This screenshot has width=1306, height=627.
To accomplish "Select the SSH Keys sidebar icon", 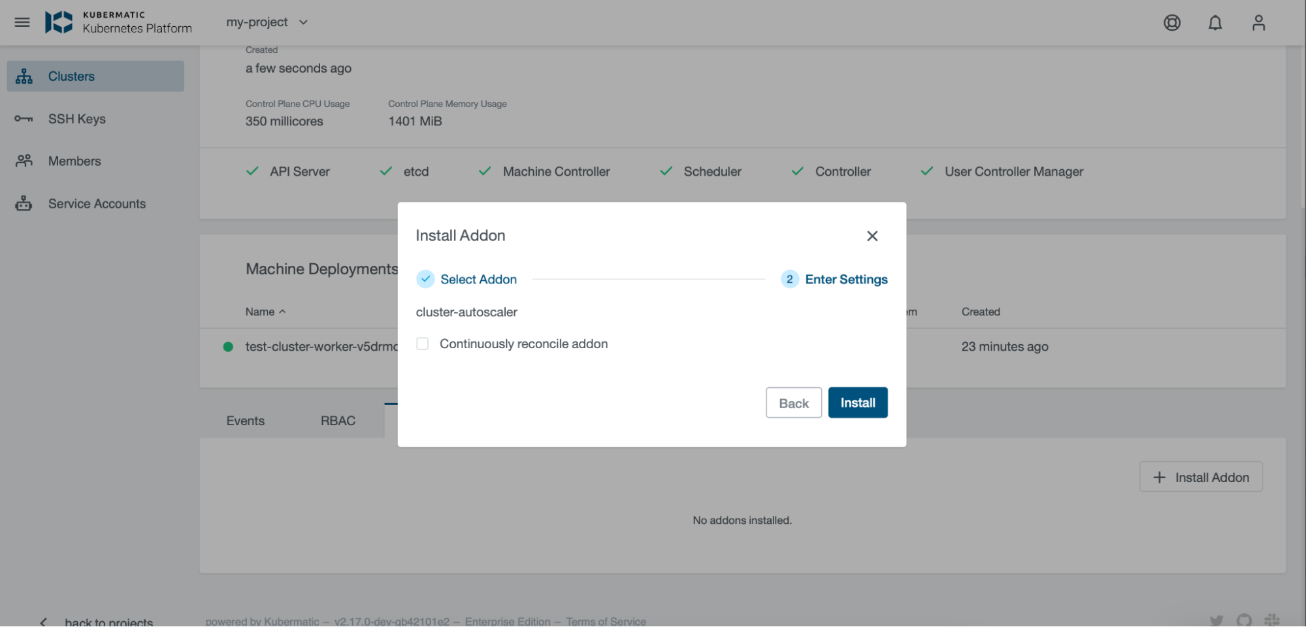I will pyautogui.click(x=24, y=118).
